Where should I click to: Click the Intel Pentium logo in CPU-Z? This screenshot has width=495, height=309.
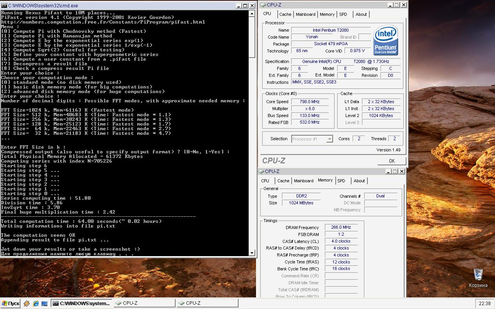(386, 40)
